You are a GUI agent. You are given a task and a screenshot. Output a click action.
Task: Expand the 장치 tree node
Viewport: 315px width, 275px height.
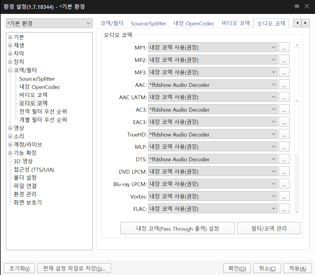pyautogui.click(x=10, y=62)
